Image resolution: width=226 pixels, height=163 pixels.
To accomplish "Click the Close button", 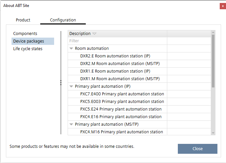I will (x=197, y=149).
